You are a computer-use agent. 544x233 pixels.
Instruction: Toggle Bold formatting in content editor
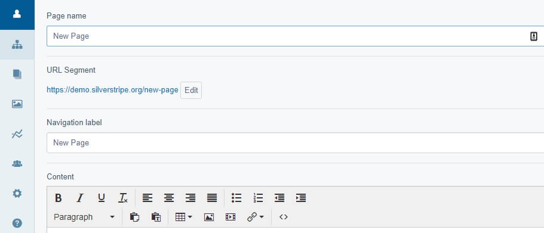pos(59,198)
